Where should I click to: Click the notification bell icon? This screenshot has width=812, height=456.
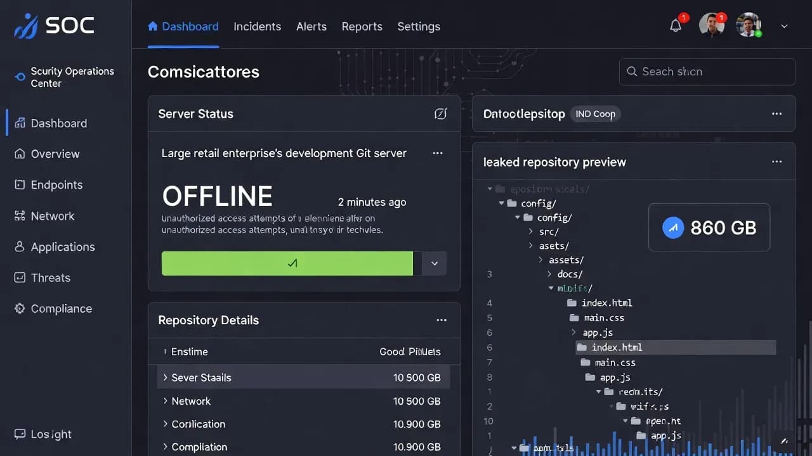675,24
